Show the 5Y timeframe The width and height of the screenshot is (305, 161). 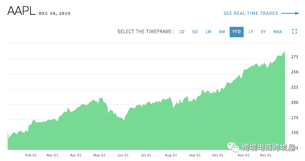tap(263, 32)
